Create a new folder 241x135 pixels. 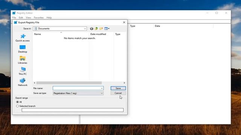[x=101, y=28]
